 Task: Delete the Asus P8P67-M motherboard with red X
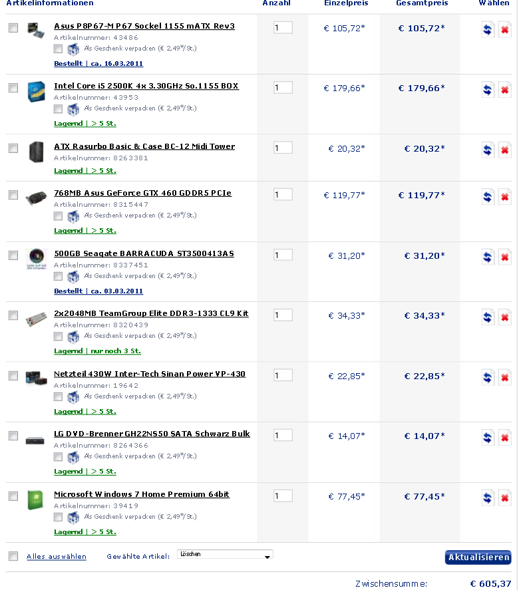pyautogui.click(x=505, y=29)
